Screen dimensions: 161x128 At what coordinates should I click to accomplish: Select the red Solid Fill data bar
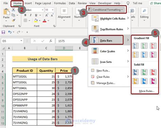click(153, 72)
